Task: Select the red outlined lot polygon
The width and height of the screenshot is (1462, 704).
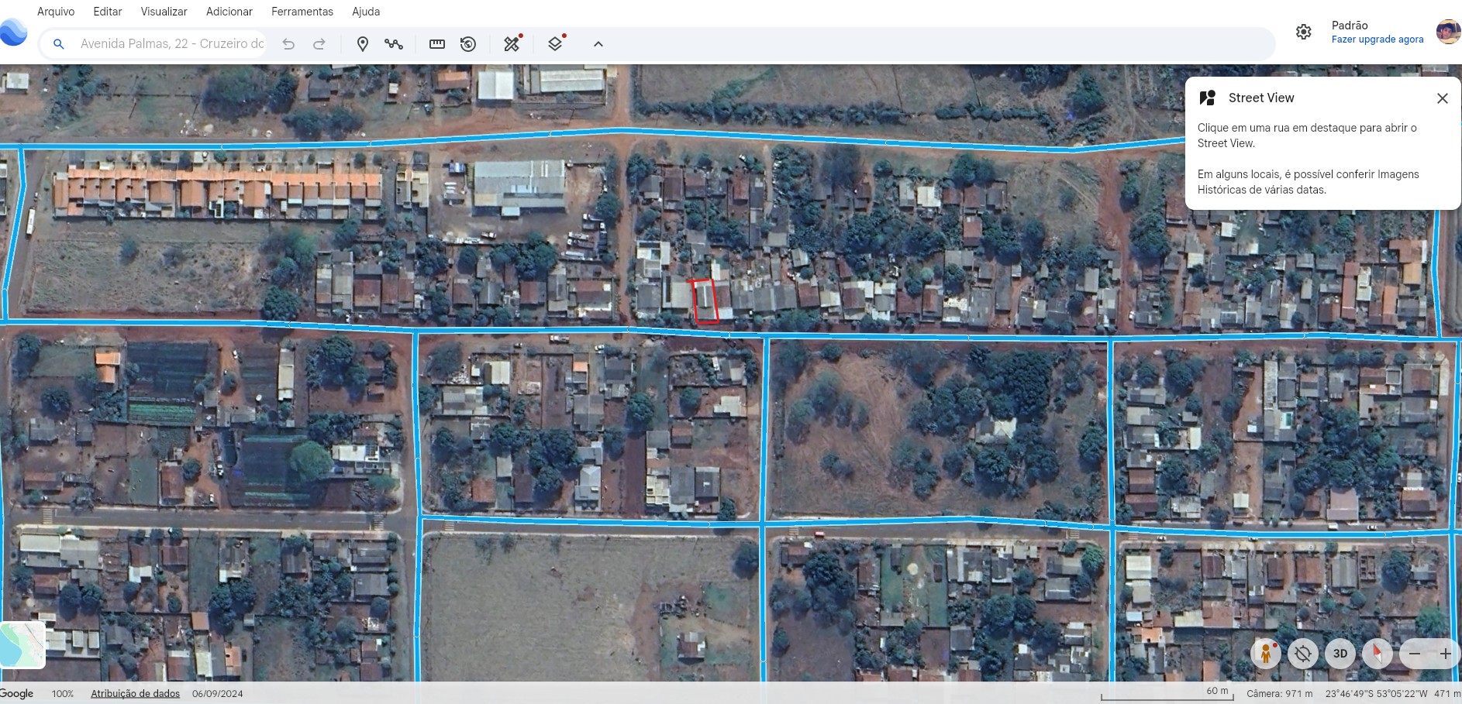Action: (x=705, y=300)
